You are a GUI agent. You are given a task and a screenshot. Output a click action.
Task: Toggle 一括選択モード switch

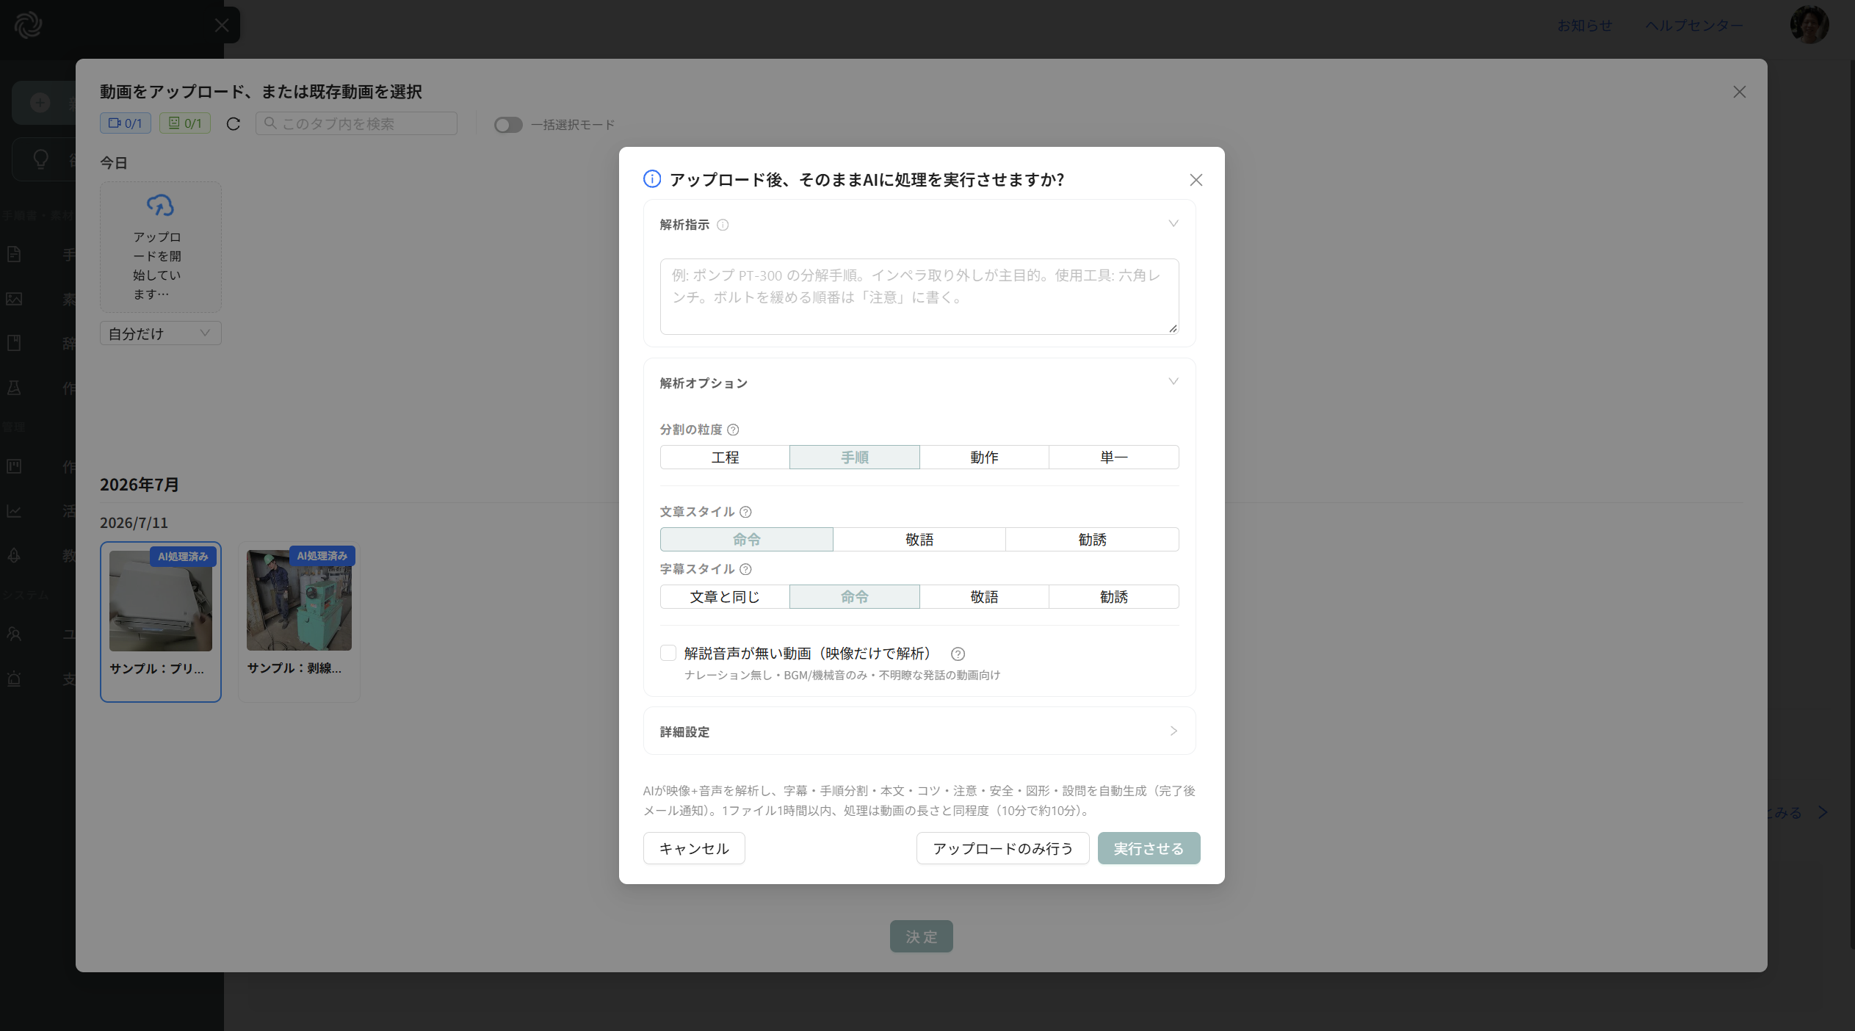(x=508, y=125)
